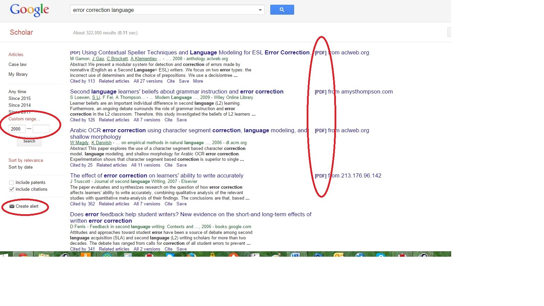
Task: Click the blue magnifier search button
Action: [x=282, y=10]
